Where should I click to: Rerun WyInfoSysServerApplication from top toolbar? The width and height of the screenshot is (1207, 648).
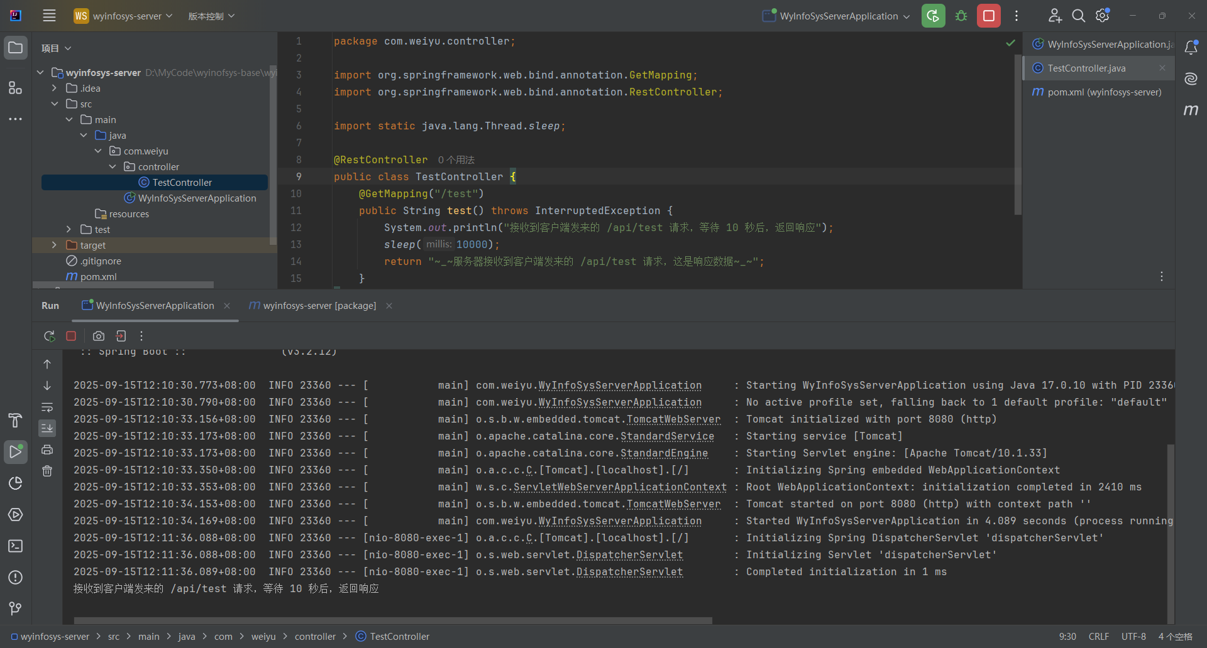point(933,16)
